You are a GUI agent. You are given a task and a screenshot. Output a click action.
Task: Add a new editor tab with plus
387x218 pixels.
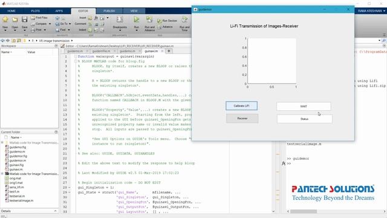pyautogui.click(x=169, y=51)
